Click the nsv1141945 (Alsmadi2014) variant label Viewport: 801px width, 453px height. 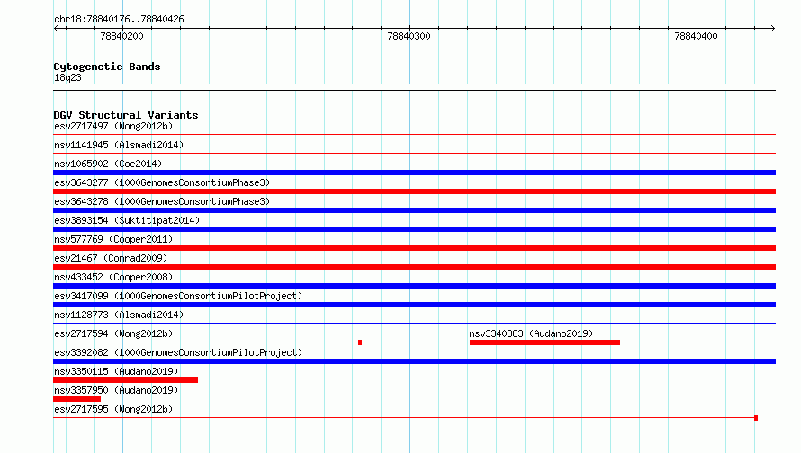[x=119, y=145]
